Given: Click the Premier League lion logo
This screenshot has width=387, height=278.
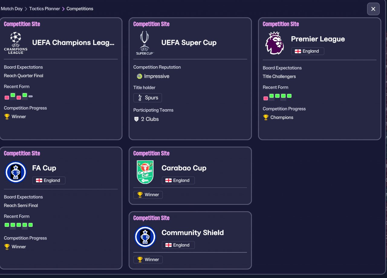Looking at the screenshot, I should tap(274, 43).
